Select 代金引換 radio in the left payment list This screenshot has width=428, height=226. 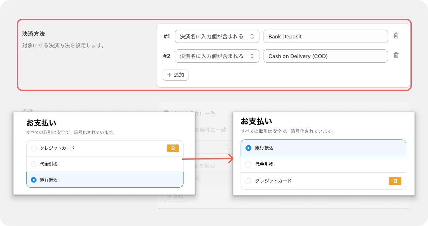coord(34,164)
